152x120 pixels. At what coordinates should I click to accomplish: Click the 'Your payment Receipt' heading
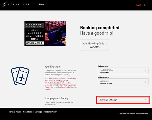pyautogui.click(x=57, y=98)
